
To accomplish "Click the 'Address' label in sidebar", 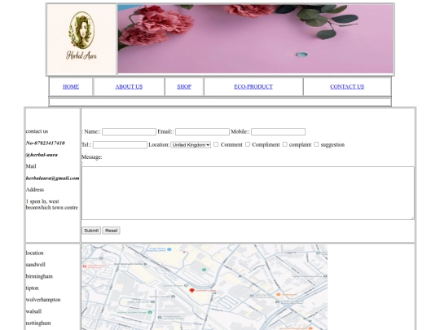I will click(x=35, y=190).
